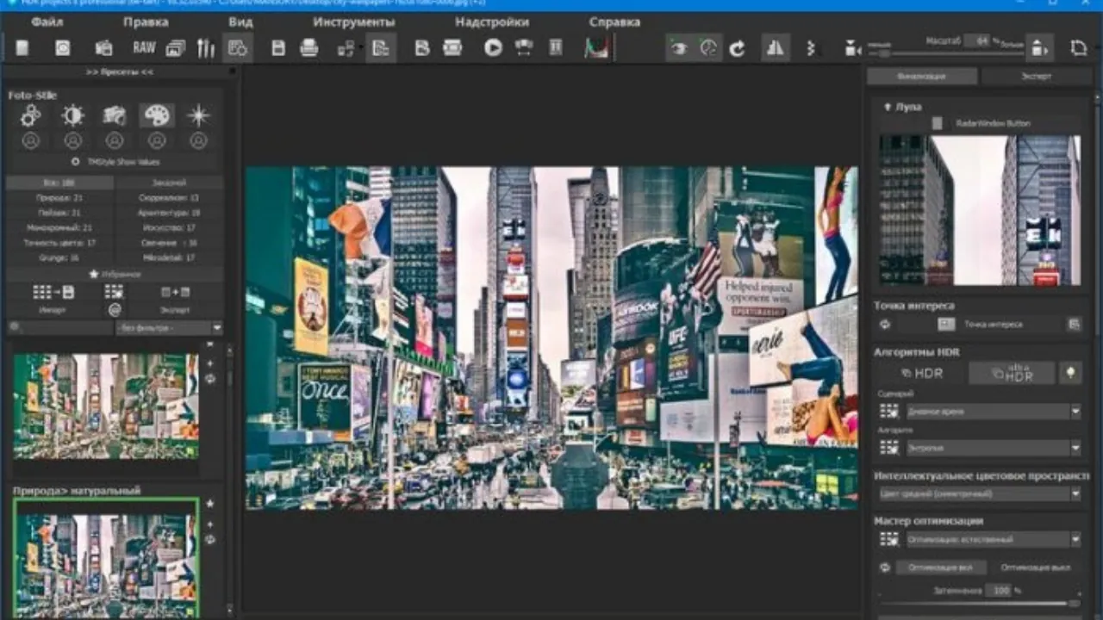This screenshot has height=620, width=1103.
Task: Open the Справка menu
Action: (614, 22)
